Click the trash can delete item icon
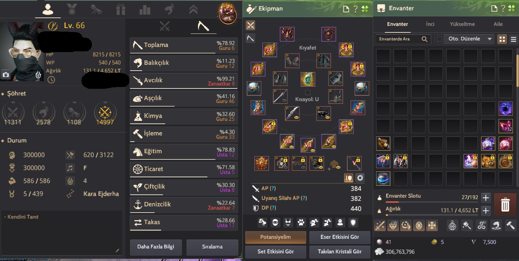 point(505,205)
